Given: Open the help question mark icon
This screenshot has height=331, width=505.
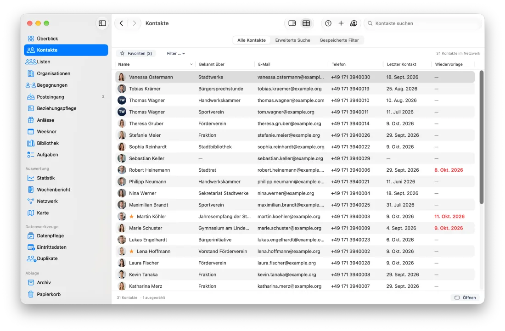Looking at the screenshot, I should [x=328, y=23].
